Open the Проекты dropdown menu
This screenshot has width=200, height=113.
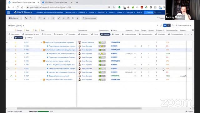pos(82,12)
